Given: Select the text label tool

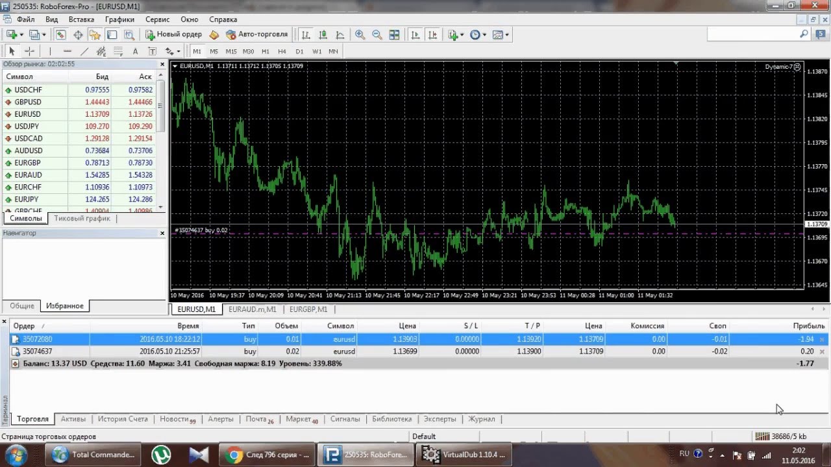Looking at the screenshot, I should coord(152,51).
